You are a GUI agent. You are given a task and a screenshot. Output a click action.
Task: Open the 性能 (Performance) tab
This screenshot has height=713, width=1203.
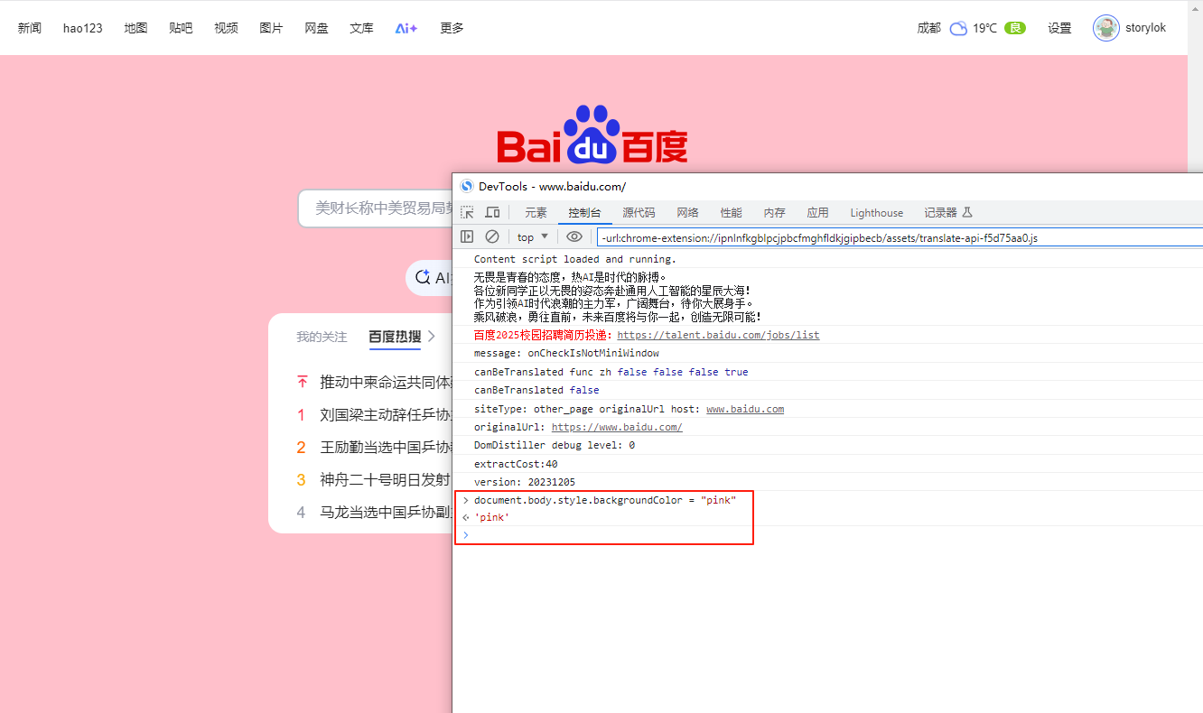[731, 213]
